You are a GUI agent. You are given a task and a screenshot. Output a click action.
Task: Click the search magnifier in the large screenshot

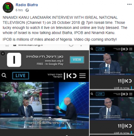coord(4,76)
